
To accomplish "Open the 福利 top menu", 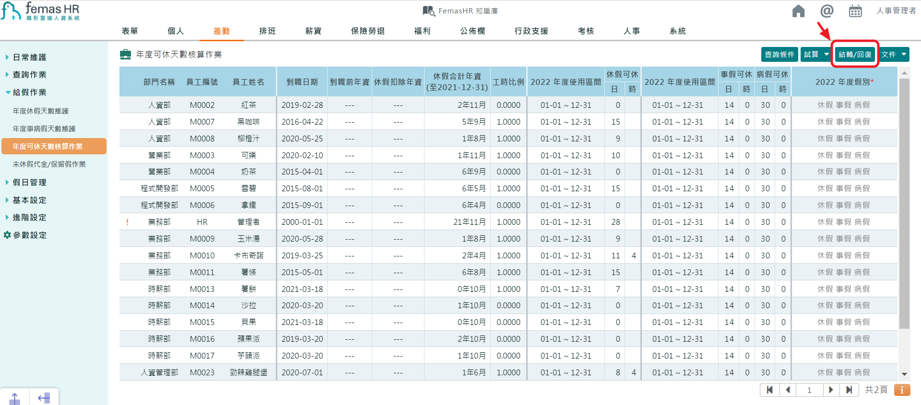I will tap(422, 31).
